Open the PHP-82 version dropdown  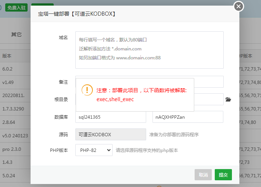94,150
